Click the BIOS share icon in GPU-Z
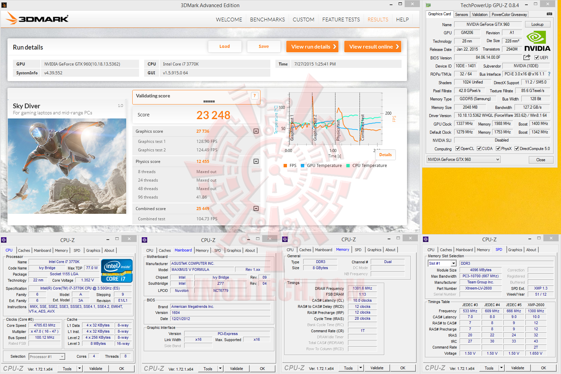 click(527, 57)
